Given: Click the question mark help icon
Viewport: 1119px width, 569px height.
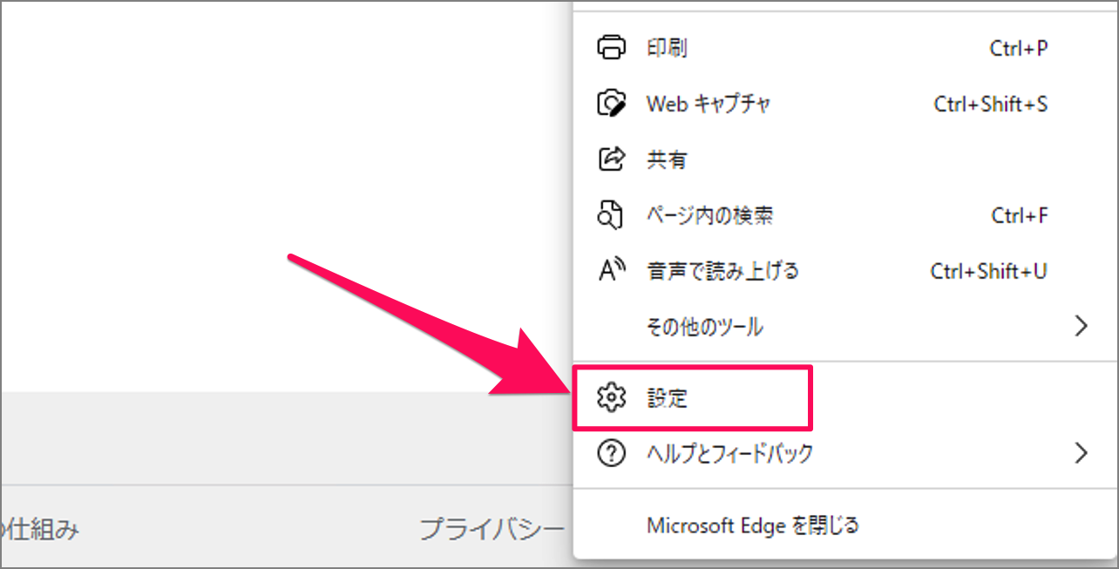Looking at the screenshot, I should pyautogui.click(x=611, y=453).
